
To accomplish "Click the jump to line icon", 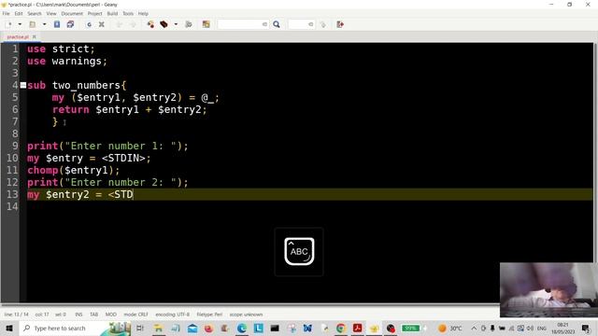I will 323,24.
